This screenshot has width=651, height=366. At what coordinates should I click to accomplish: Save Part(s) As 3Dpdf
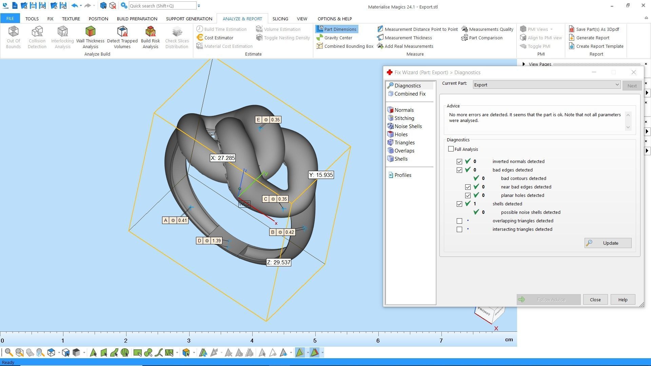[594, 29]
